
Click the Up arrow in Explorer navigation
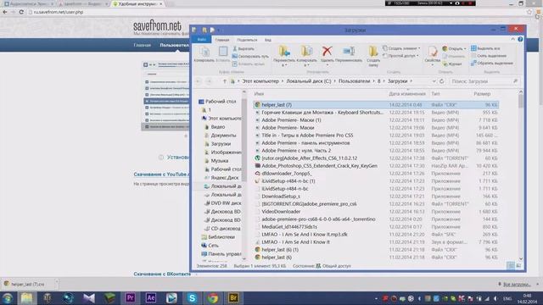click(x=224, y=81)
